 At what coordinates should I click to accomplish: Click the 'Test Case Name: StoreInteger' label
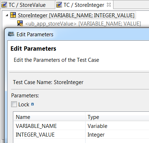pyautogui.click(x=48, y=82)
